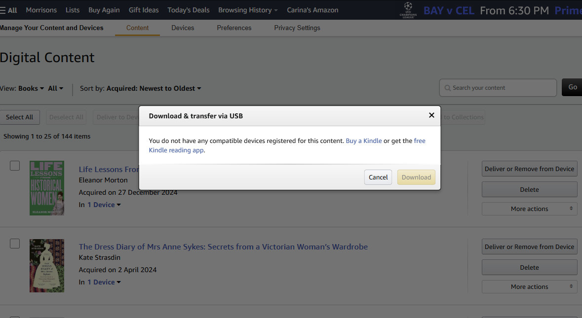Switch to the Devices tab
Screen dimensions: 582x318
click(x=183, y=28)
